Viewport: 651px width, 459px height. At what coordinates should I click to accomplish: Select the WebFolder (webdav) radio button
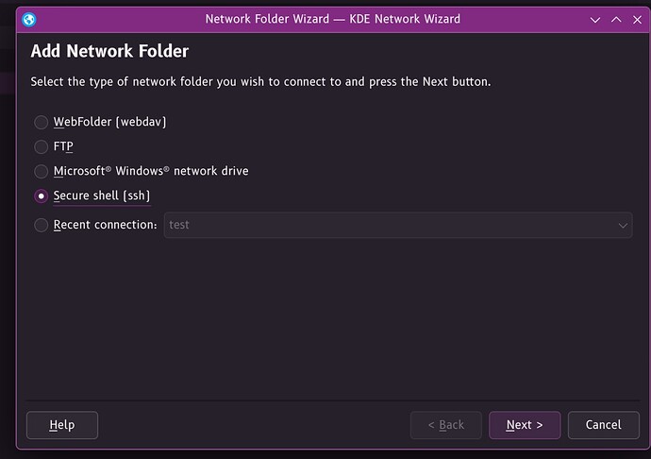coord(42,122)
